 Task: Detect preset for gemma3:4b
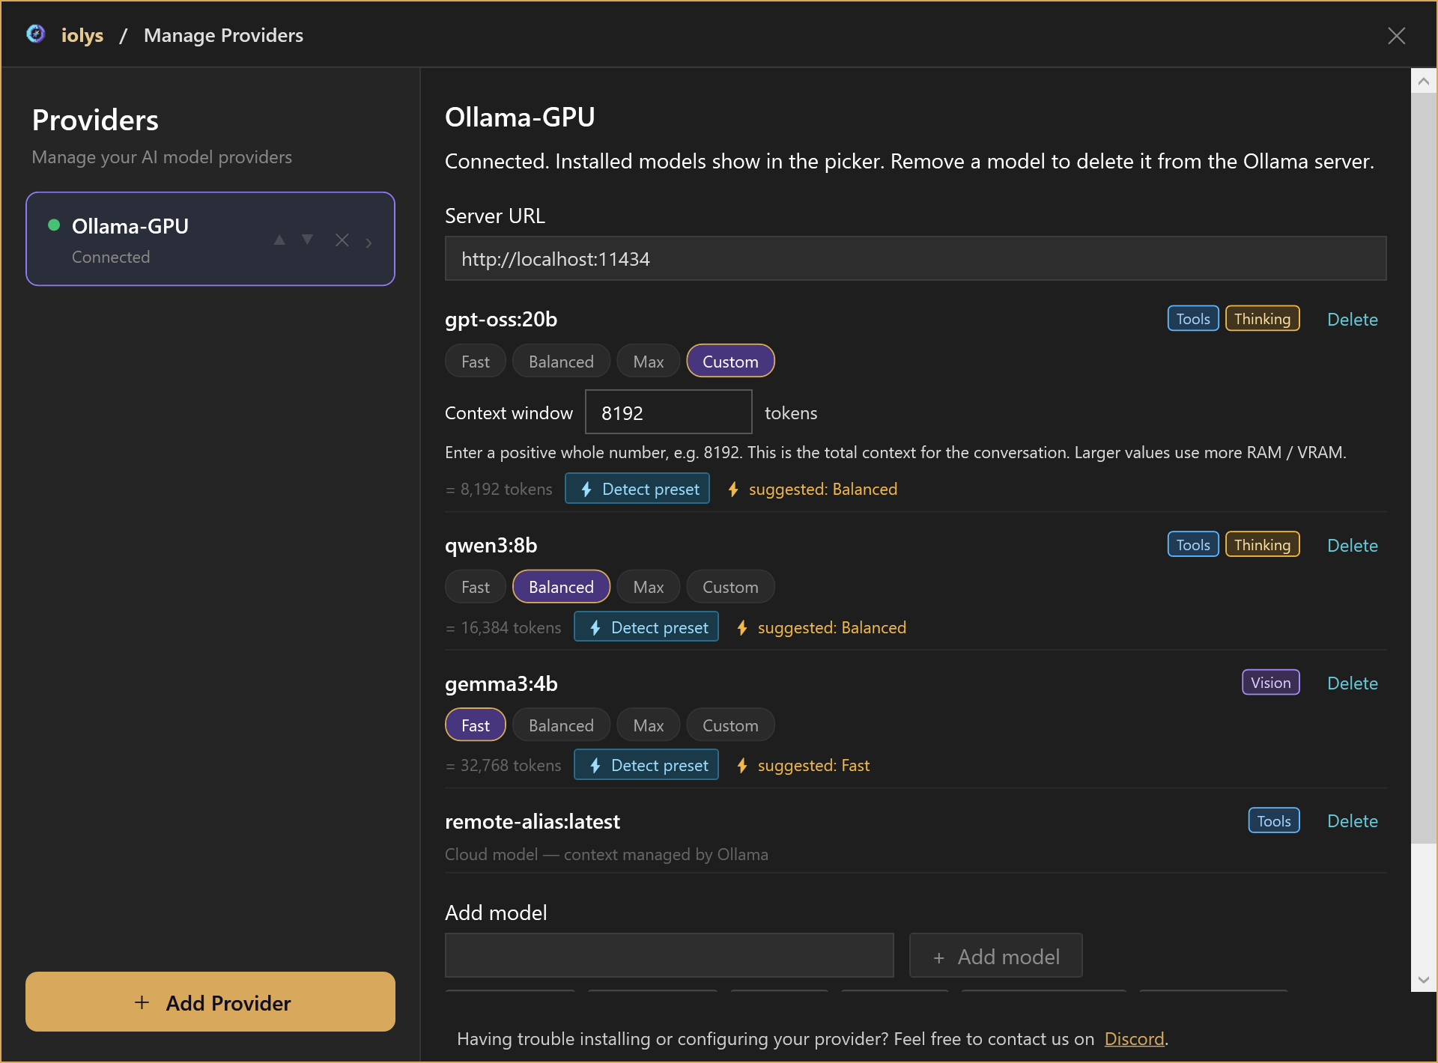(646, 765)
